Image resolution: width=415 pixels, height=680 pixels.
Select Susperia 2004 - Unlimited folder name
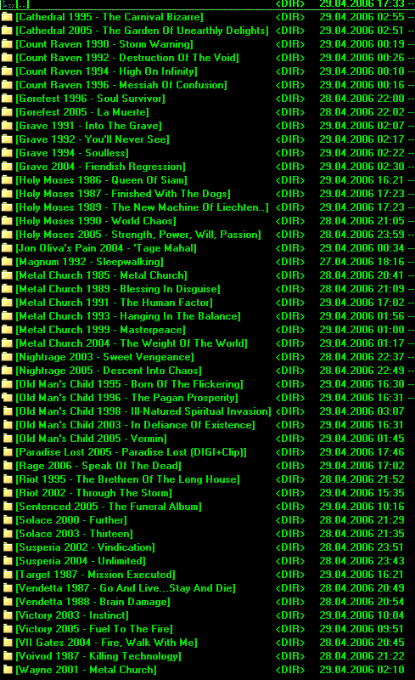[x=81, y=561]
